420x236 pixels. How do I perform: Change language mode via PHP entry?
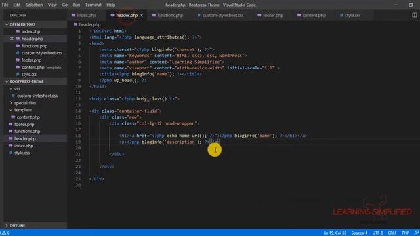tap(406, 233)
